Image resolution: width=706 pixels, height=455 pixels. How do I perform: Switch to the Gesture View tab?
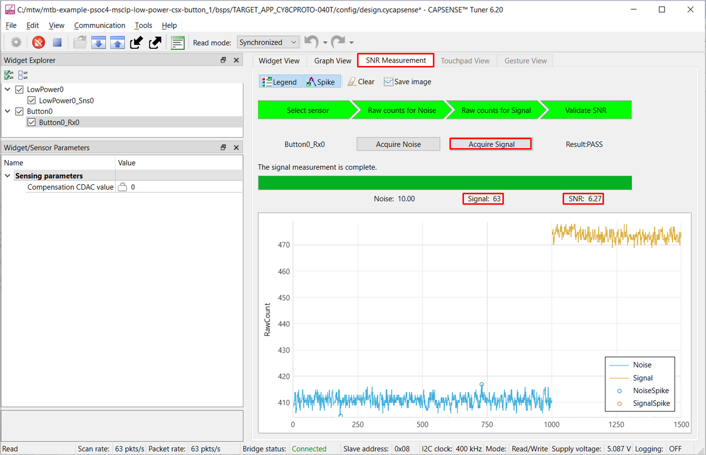(525, 61)
